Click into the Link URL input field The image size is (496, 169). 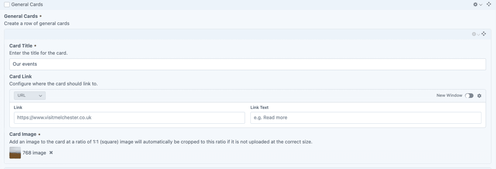pyautogui.click(x=129, y=118)
